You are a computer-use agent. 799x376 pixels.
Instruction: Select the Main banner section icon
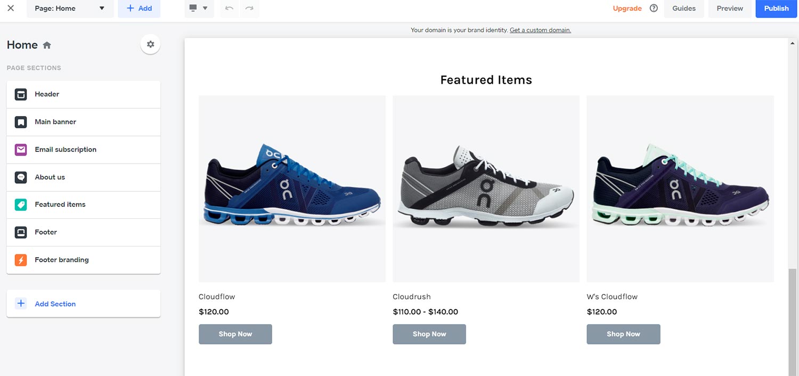pyautogui.click(x=20, y=121)
